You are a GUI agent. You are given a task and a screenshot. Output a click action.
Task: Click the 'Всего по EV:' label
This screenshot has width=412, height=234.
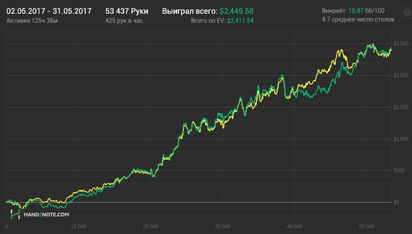click(208, 21)
